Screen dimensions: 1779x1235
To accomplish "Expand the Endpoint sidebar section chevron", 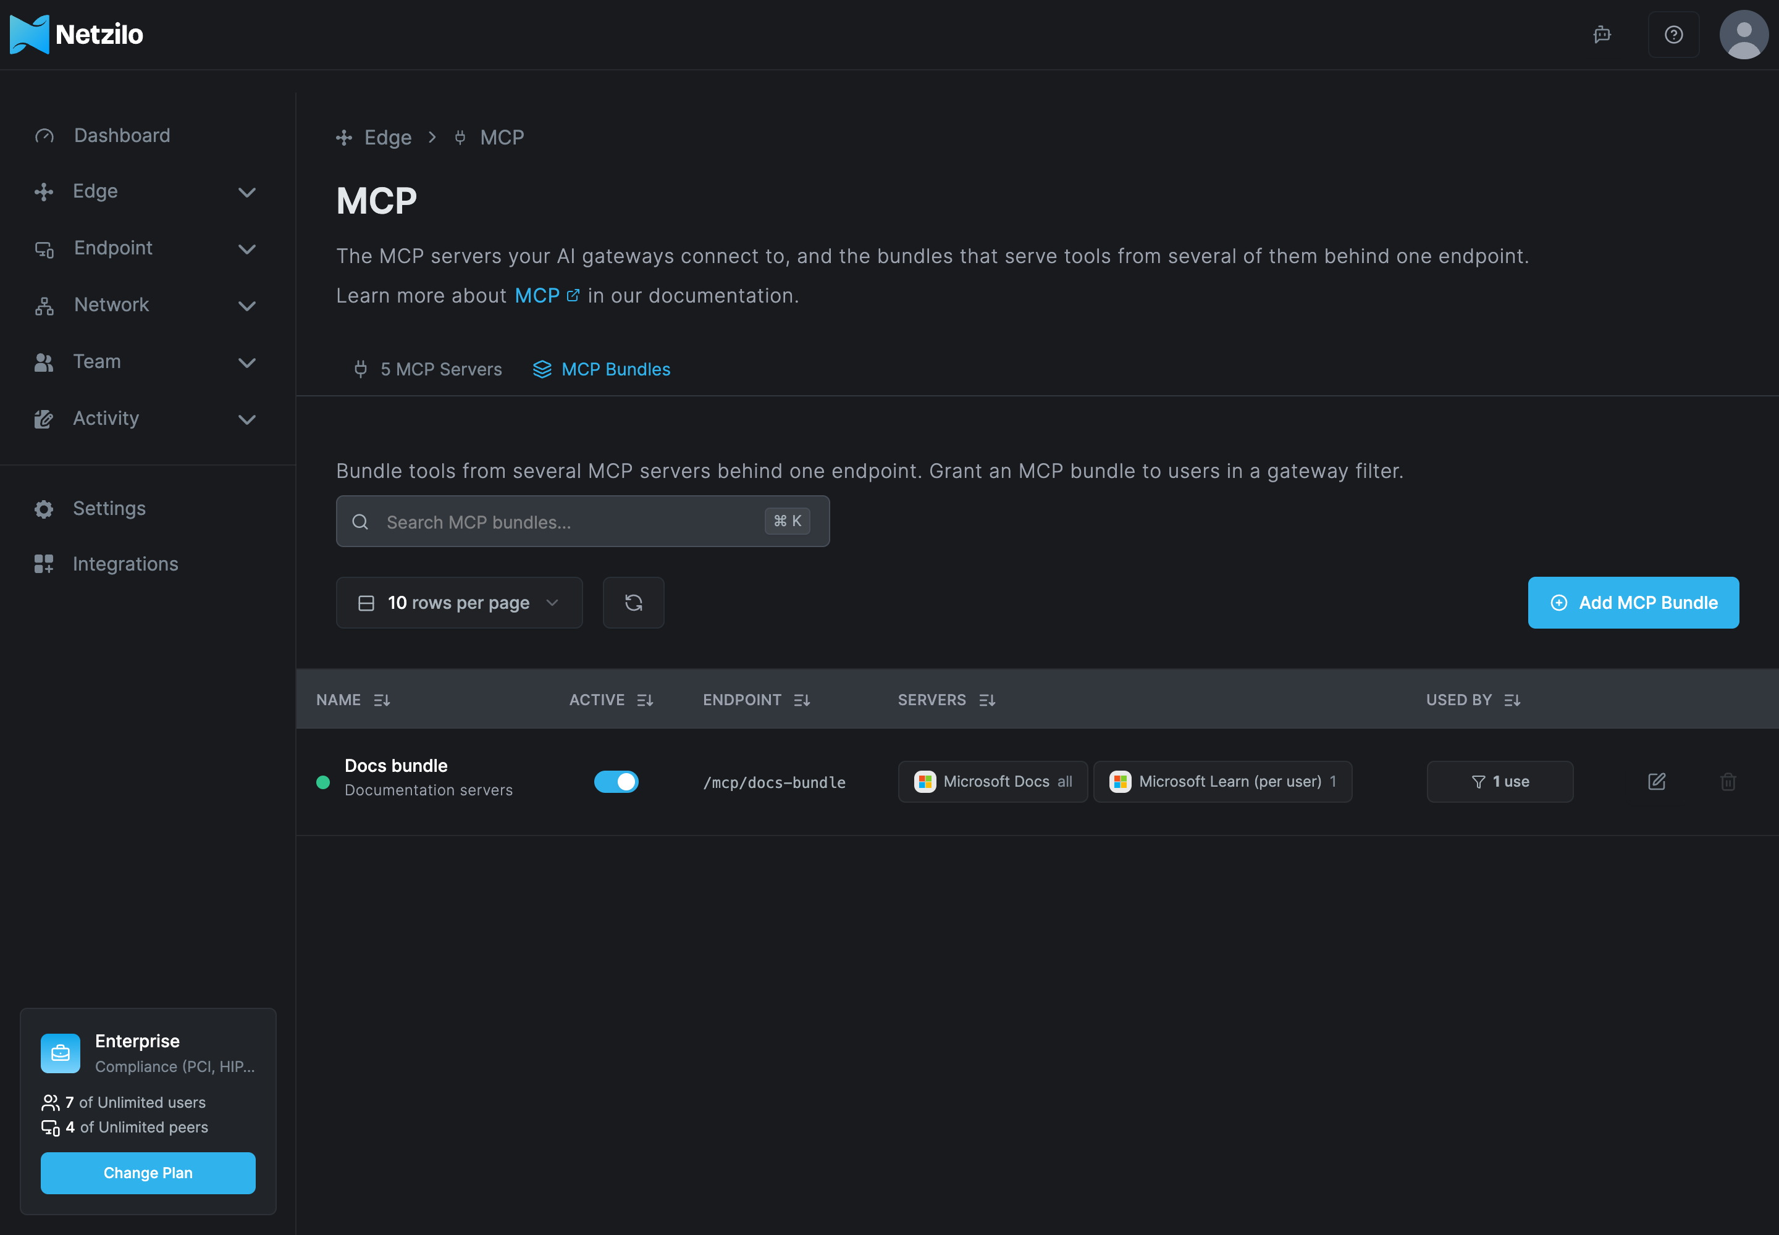I will tap(247, 249).
